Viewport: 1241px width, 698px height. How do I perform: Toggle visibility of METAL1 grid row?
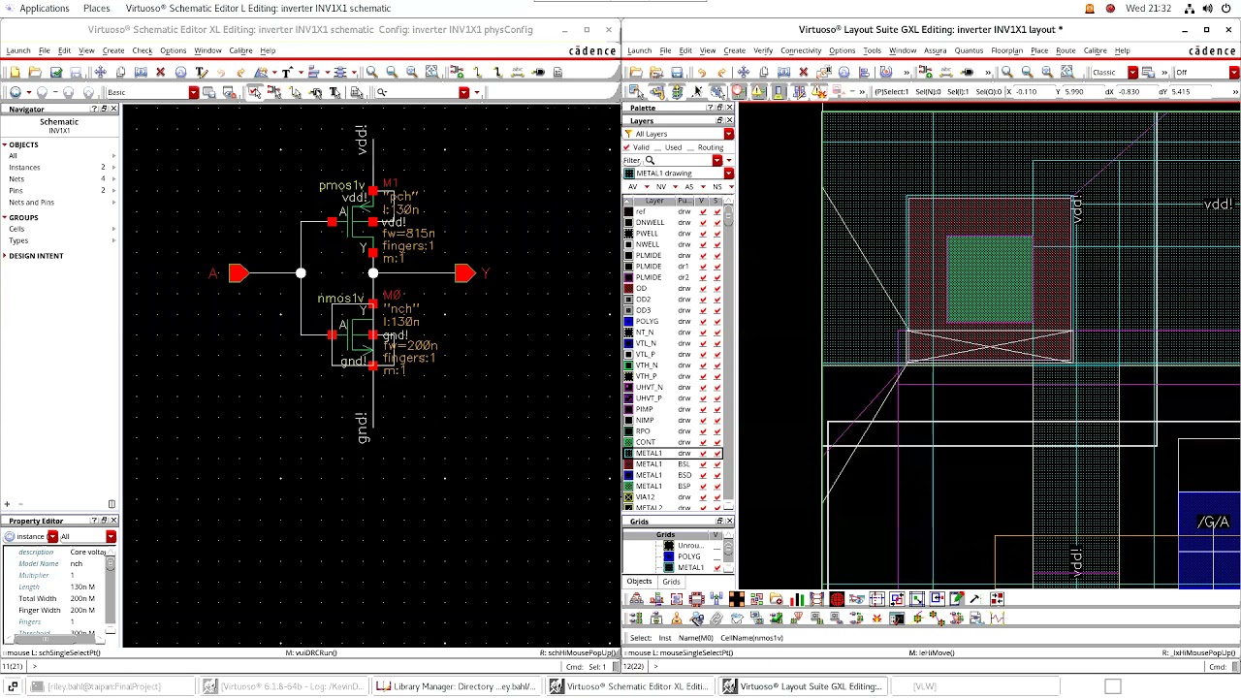(x=716, y=567)
